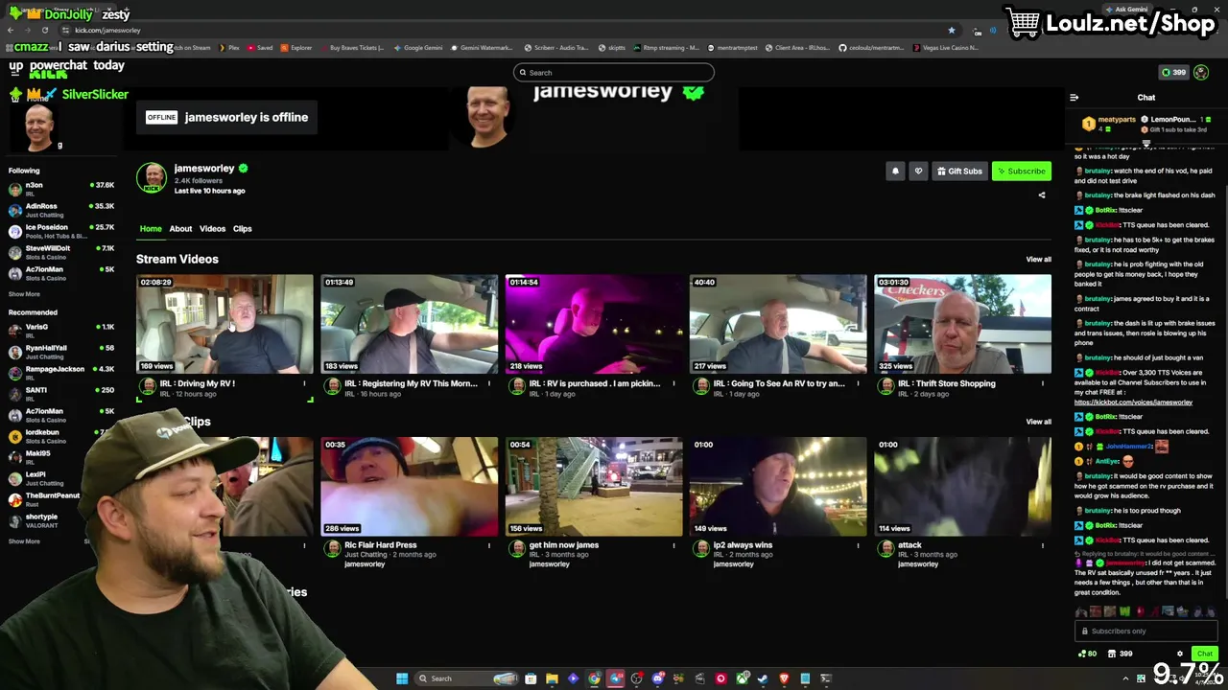Play the get him now james clip
The height and width of the screenshot is (690, 1228).
594,487
